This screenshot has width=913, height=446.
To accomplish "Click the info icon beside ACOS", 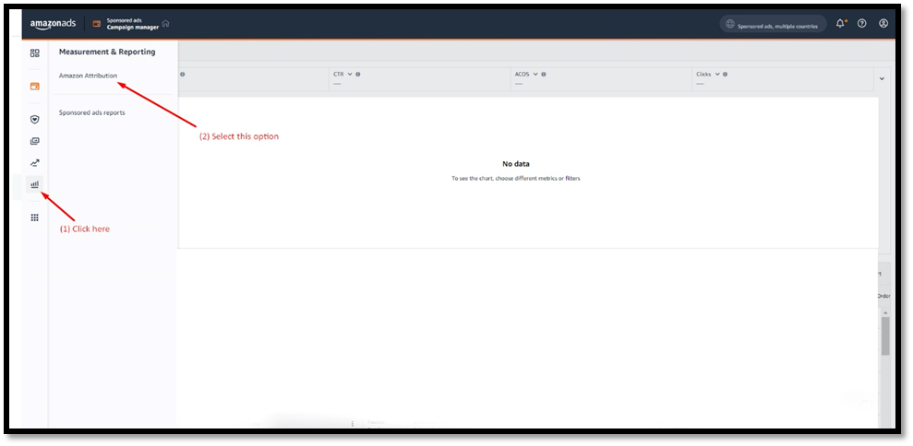I will [543, 75].
